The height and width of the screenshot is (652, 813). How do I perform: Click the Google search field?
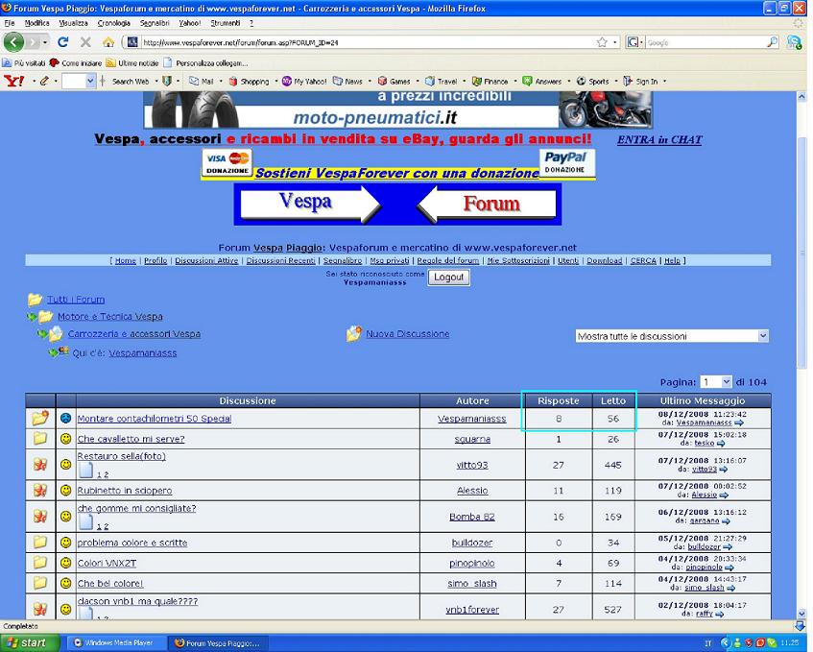pyautogui.click(x=705, y=42)
